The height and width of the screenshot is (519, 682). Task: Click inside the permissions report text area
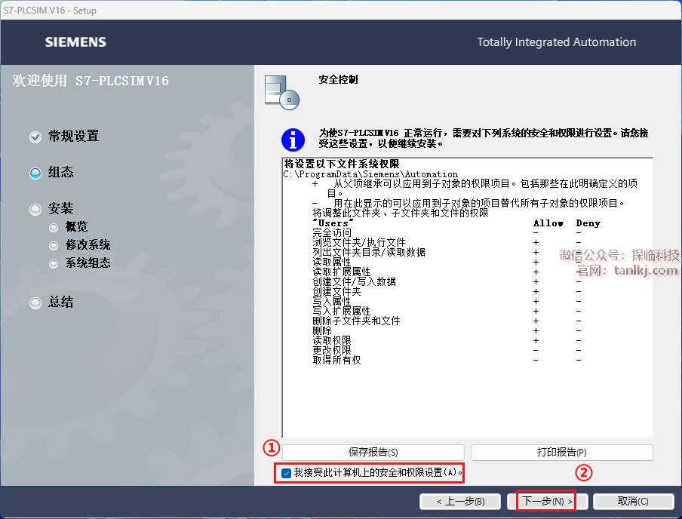point(467,297)
